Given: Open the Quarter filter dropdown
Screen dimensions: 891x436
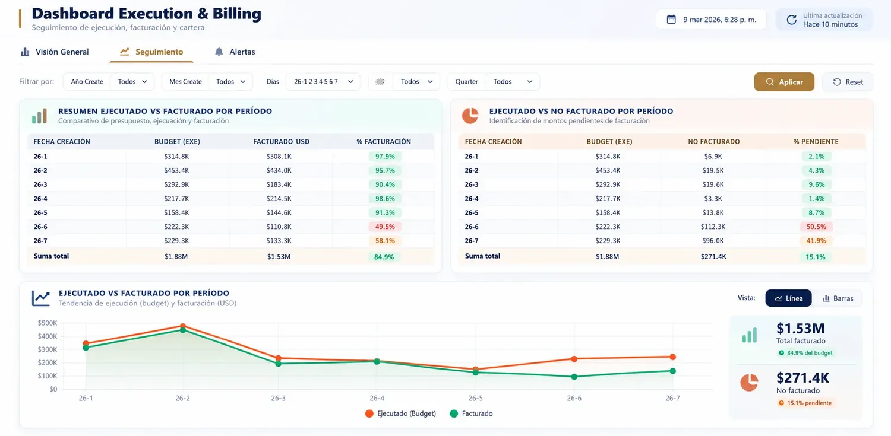Looking at the screenshot, I should [x=512, y=82].
